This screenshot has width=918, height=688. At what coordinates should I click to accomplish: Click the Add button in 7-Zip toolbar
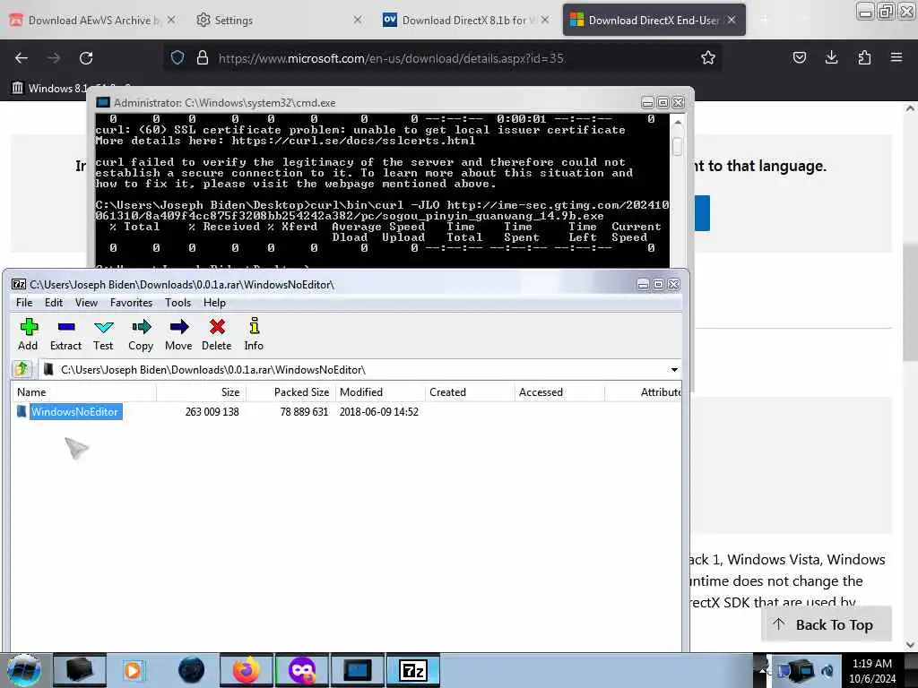click(28, 334)
